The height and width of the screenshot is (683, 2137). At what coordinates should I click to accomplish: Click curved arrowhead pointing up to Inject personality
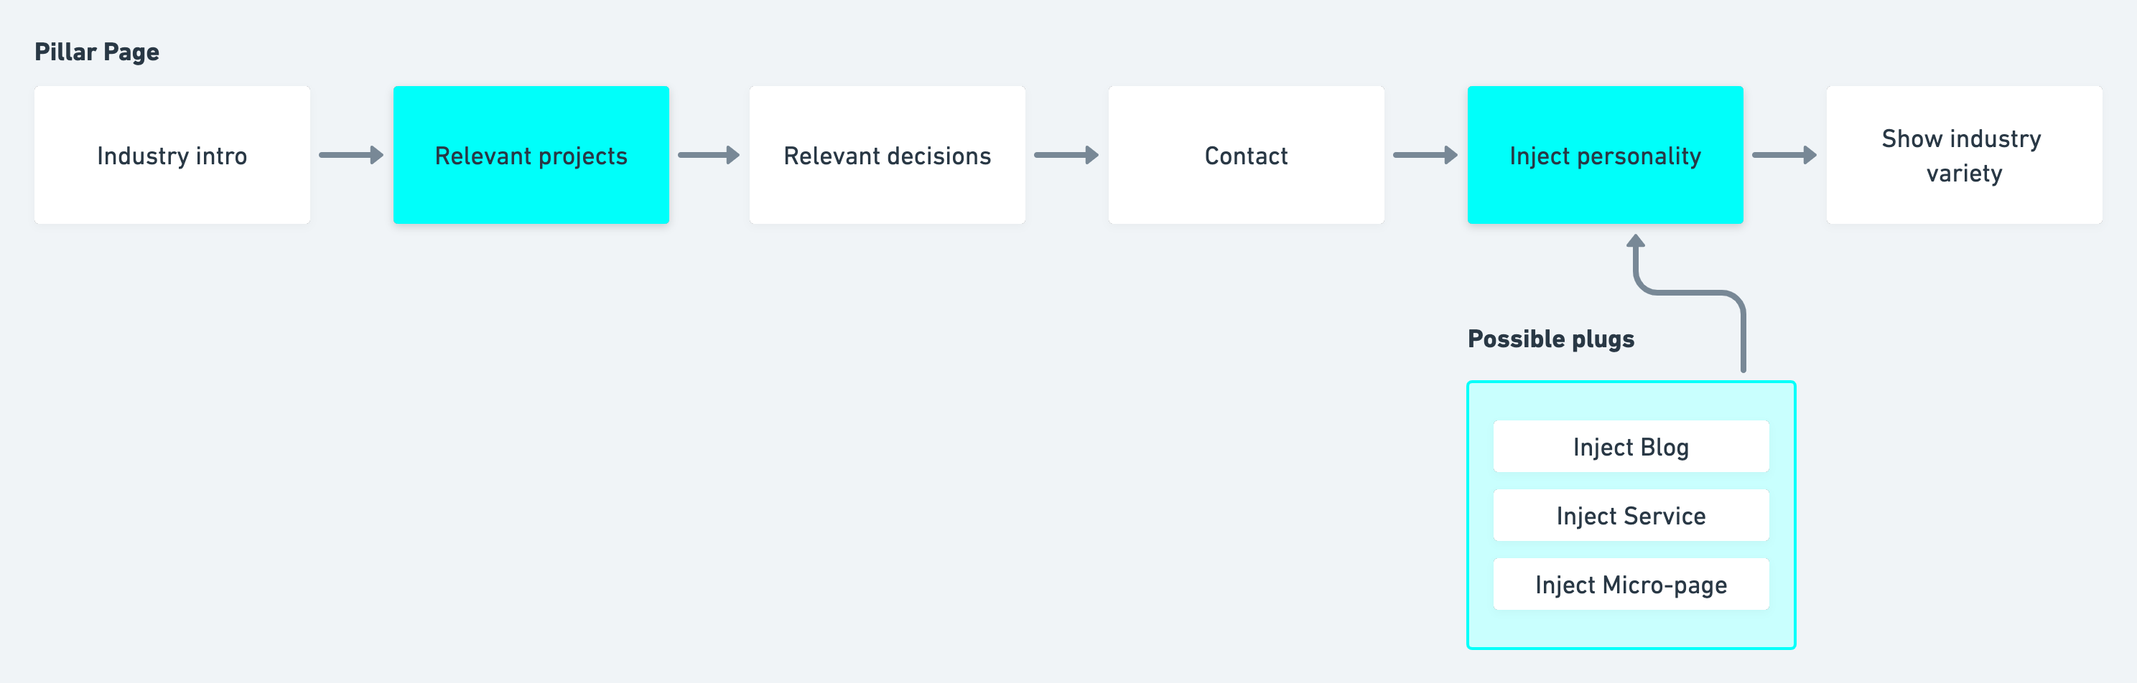[1635, 241]
